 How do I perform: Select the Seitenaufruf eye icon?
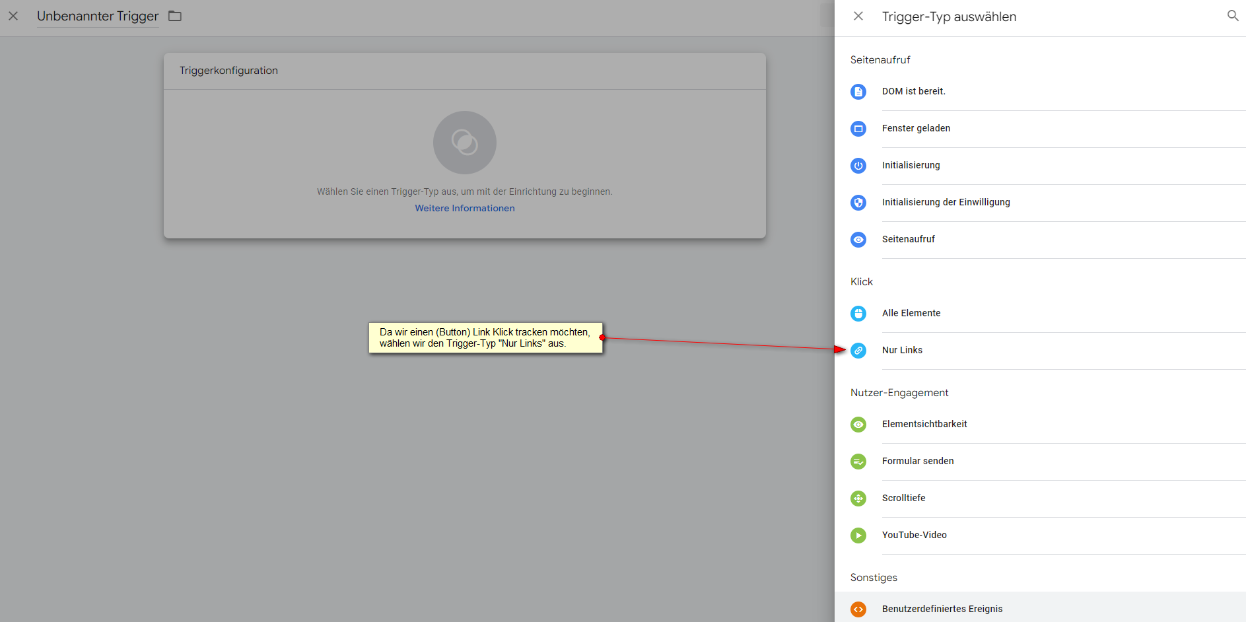click(858, 240)
